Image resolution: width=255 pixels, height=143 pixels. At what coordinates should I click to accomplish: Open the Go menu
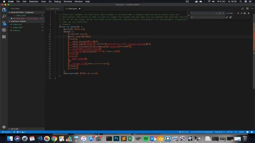[x=50, y=2]
